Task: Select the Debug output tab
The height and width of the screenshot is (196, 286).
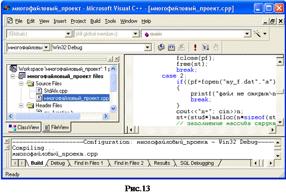Action: (x=58, y=163)
